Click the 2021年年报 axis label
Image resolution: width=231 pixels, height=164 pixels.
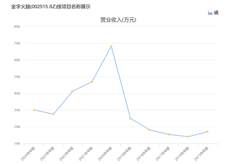click(x=86, y=154)
